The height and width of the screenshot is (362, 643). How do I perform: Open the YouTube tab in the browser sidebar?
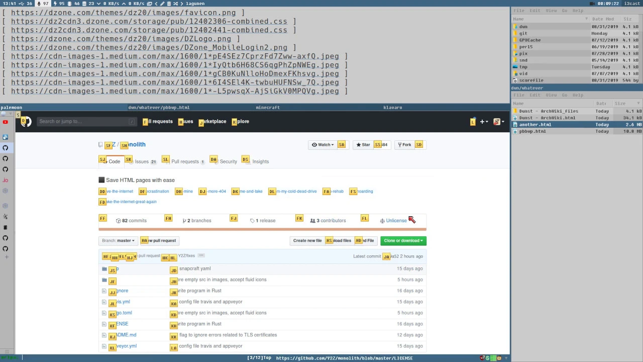[x=6, y=122]
